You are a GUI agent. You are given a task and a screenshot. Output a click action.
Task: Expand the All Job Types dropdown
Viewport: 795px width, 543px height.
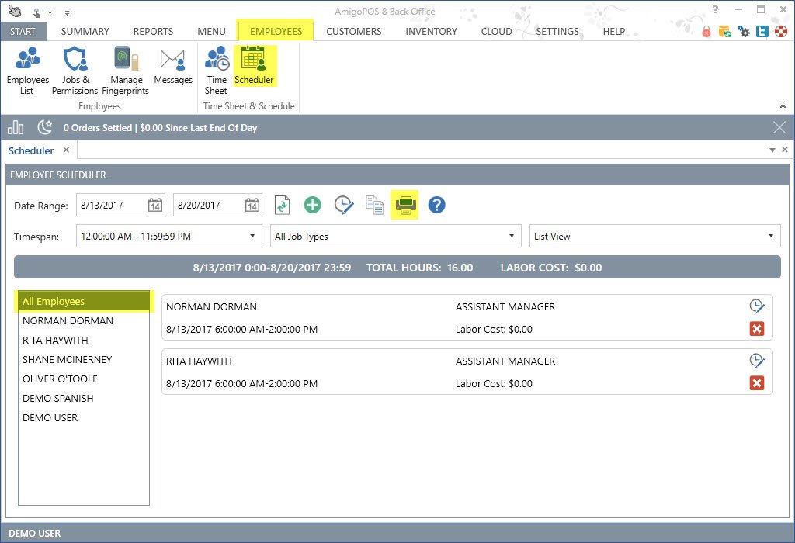(x=512, y=237)
